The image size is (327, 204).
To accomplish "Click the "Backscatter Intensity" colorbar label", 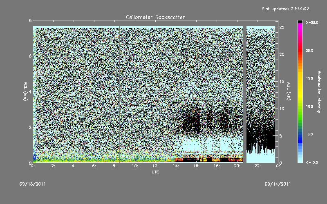I will pyautogui.click(x=319, y=92).
